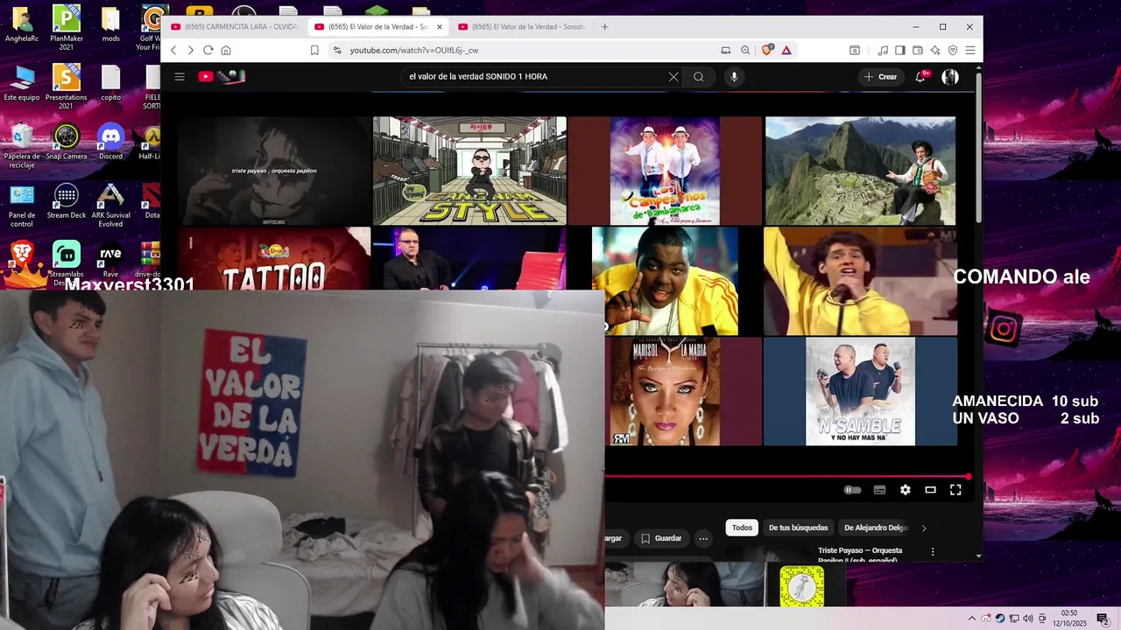
Task: Open the Machu Picchu suggested video thumbnail
Action: pos(860,171)
